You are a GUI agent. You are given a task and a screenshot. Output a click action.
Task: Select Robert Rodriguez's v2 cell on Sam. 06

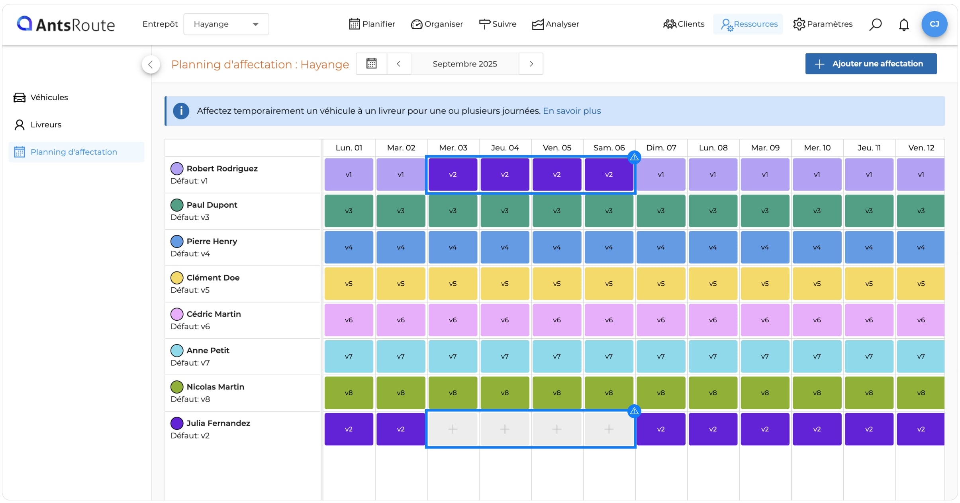[x=609, y=175]
